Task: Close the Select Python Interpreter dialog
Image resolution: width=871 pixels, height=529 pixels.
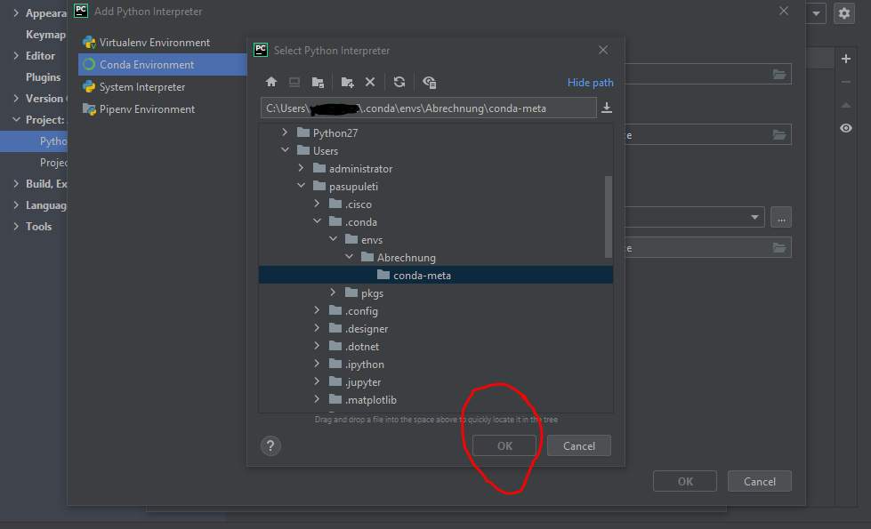Action: tap(602, 50)
